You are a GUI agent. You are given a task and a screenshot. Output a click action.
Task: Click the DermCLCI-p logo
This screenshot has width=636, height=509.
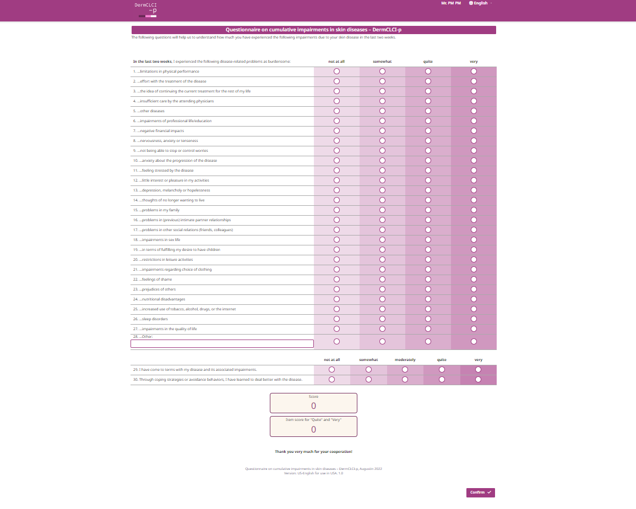[x=145, y=10]
